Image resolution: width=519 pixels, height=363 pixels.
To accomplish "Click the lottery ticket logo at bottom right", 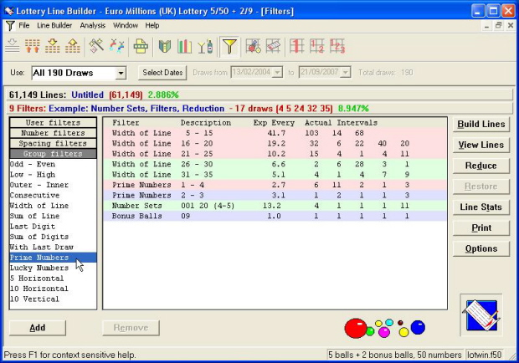I will pyautogui.click(x=481, y=314).
